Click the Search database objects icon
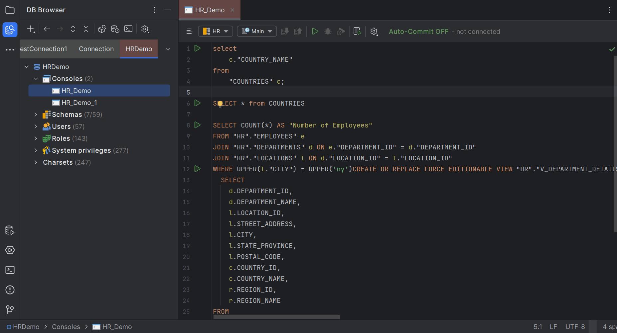The height and width of the screenshot is (333, 617). pos(102,29)
